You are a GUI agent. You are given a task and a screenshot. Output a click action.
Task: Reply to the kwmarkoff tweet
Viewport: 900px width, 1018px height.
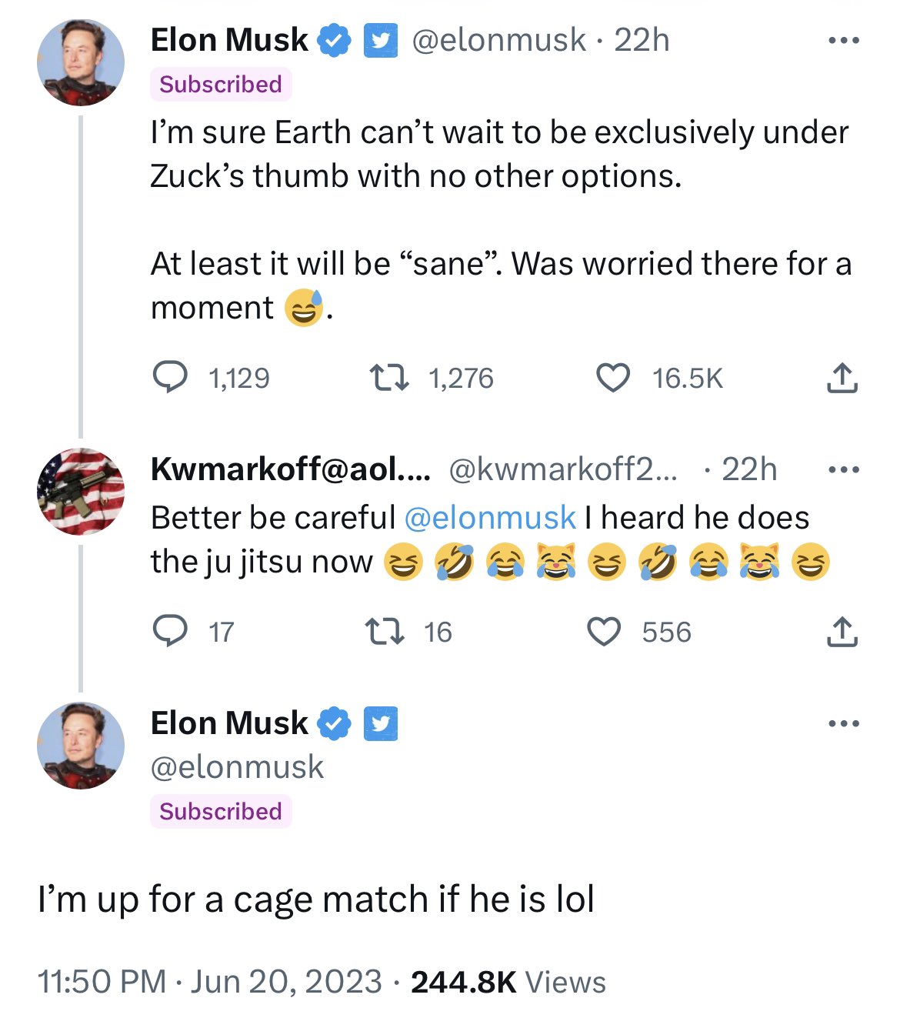(x=170, y=632)
